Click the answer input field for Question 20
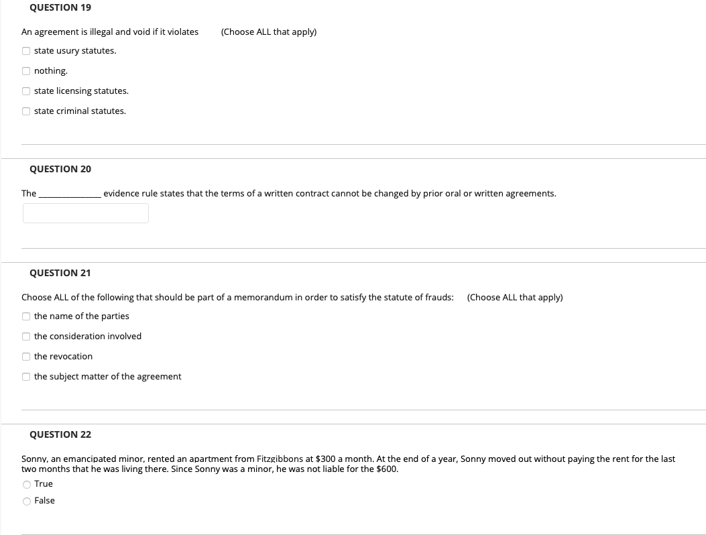Image resolution: width=706 pixels, height=535 pixels. click(85, 213)
